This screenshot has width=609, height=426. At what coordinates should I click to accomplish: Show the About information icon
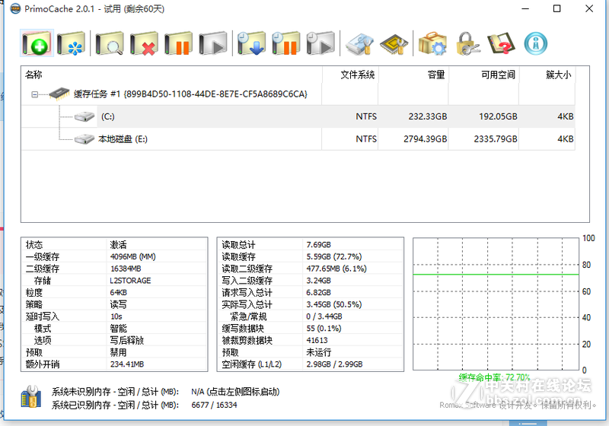pyautogui.click(x=536, y=43)
